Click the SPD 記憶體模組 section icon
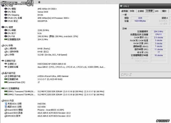The height and width of the screenshot is (123, 171). (3, 88)
